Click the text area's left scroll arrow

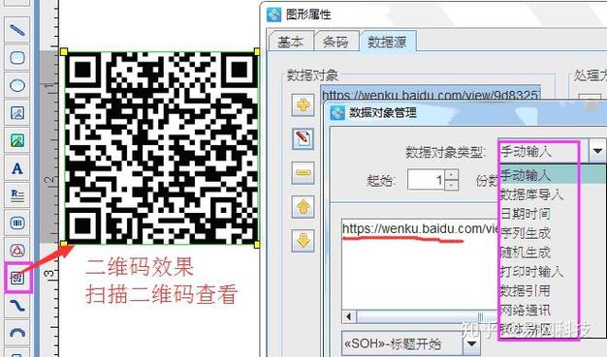tap(349, 316)
